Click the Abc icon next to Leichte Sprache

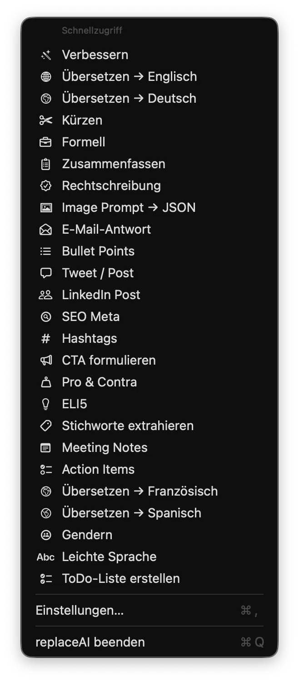45,557
